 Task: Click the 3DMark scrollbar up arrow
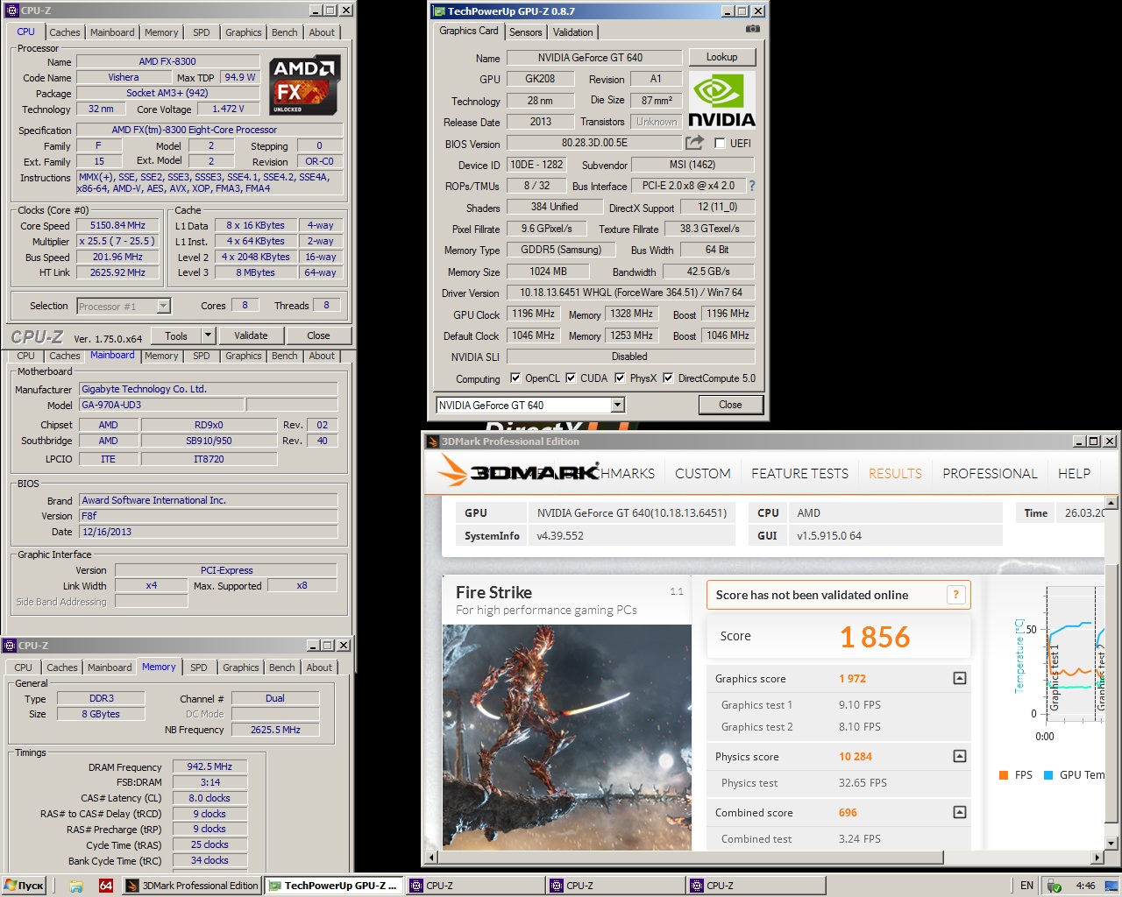1111,504
